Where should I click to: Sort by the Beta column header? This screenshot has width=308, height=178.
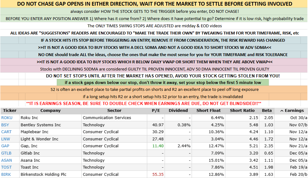click(x=267, y=110)
